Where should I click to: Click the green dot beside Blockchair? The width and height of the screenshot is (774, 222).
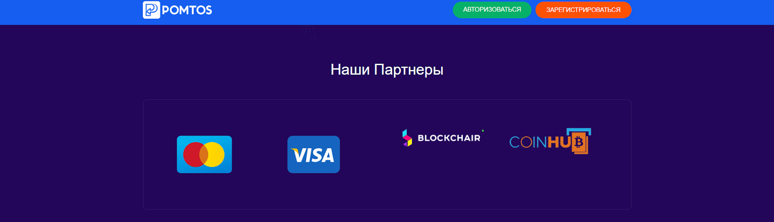click(483, 131)
